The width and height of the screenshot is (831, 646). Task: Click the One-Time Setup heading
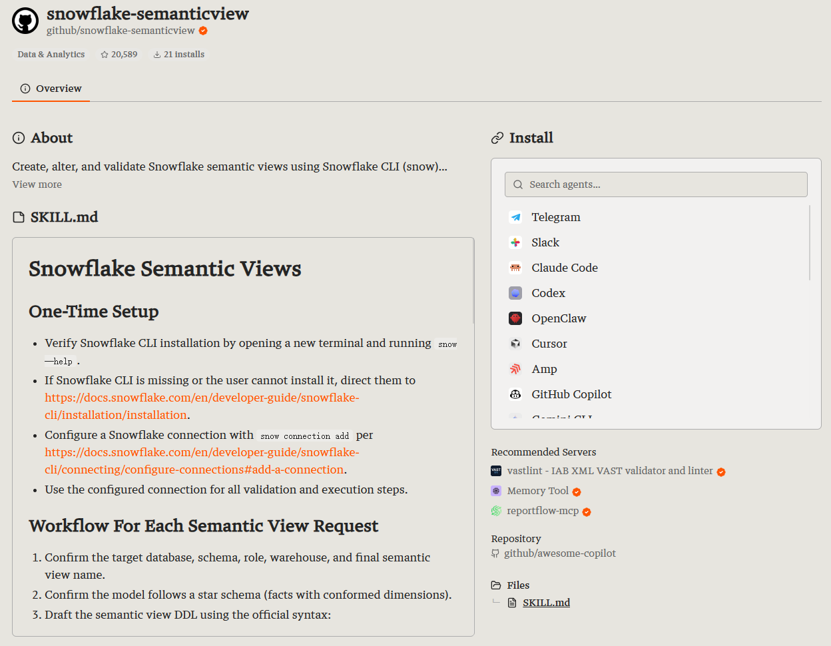[x=94, y=312]
